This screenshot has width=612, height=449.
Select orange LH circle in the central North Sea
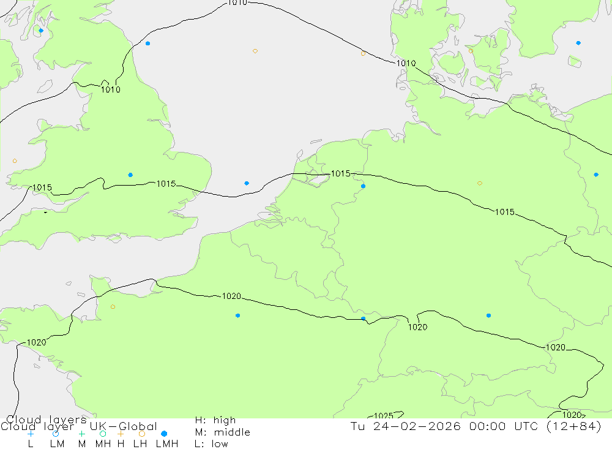[255, 51]
